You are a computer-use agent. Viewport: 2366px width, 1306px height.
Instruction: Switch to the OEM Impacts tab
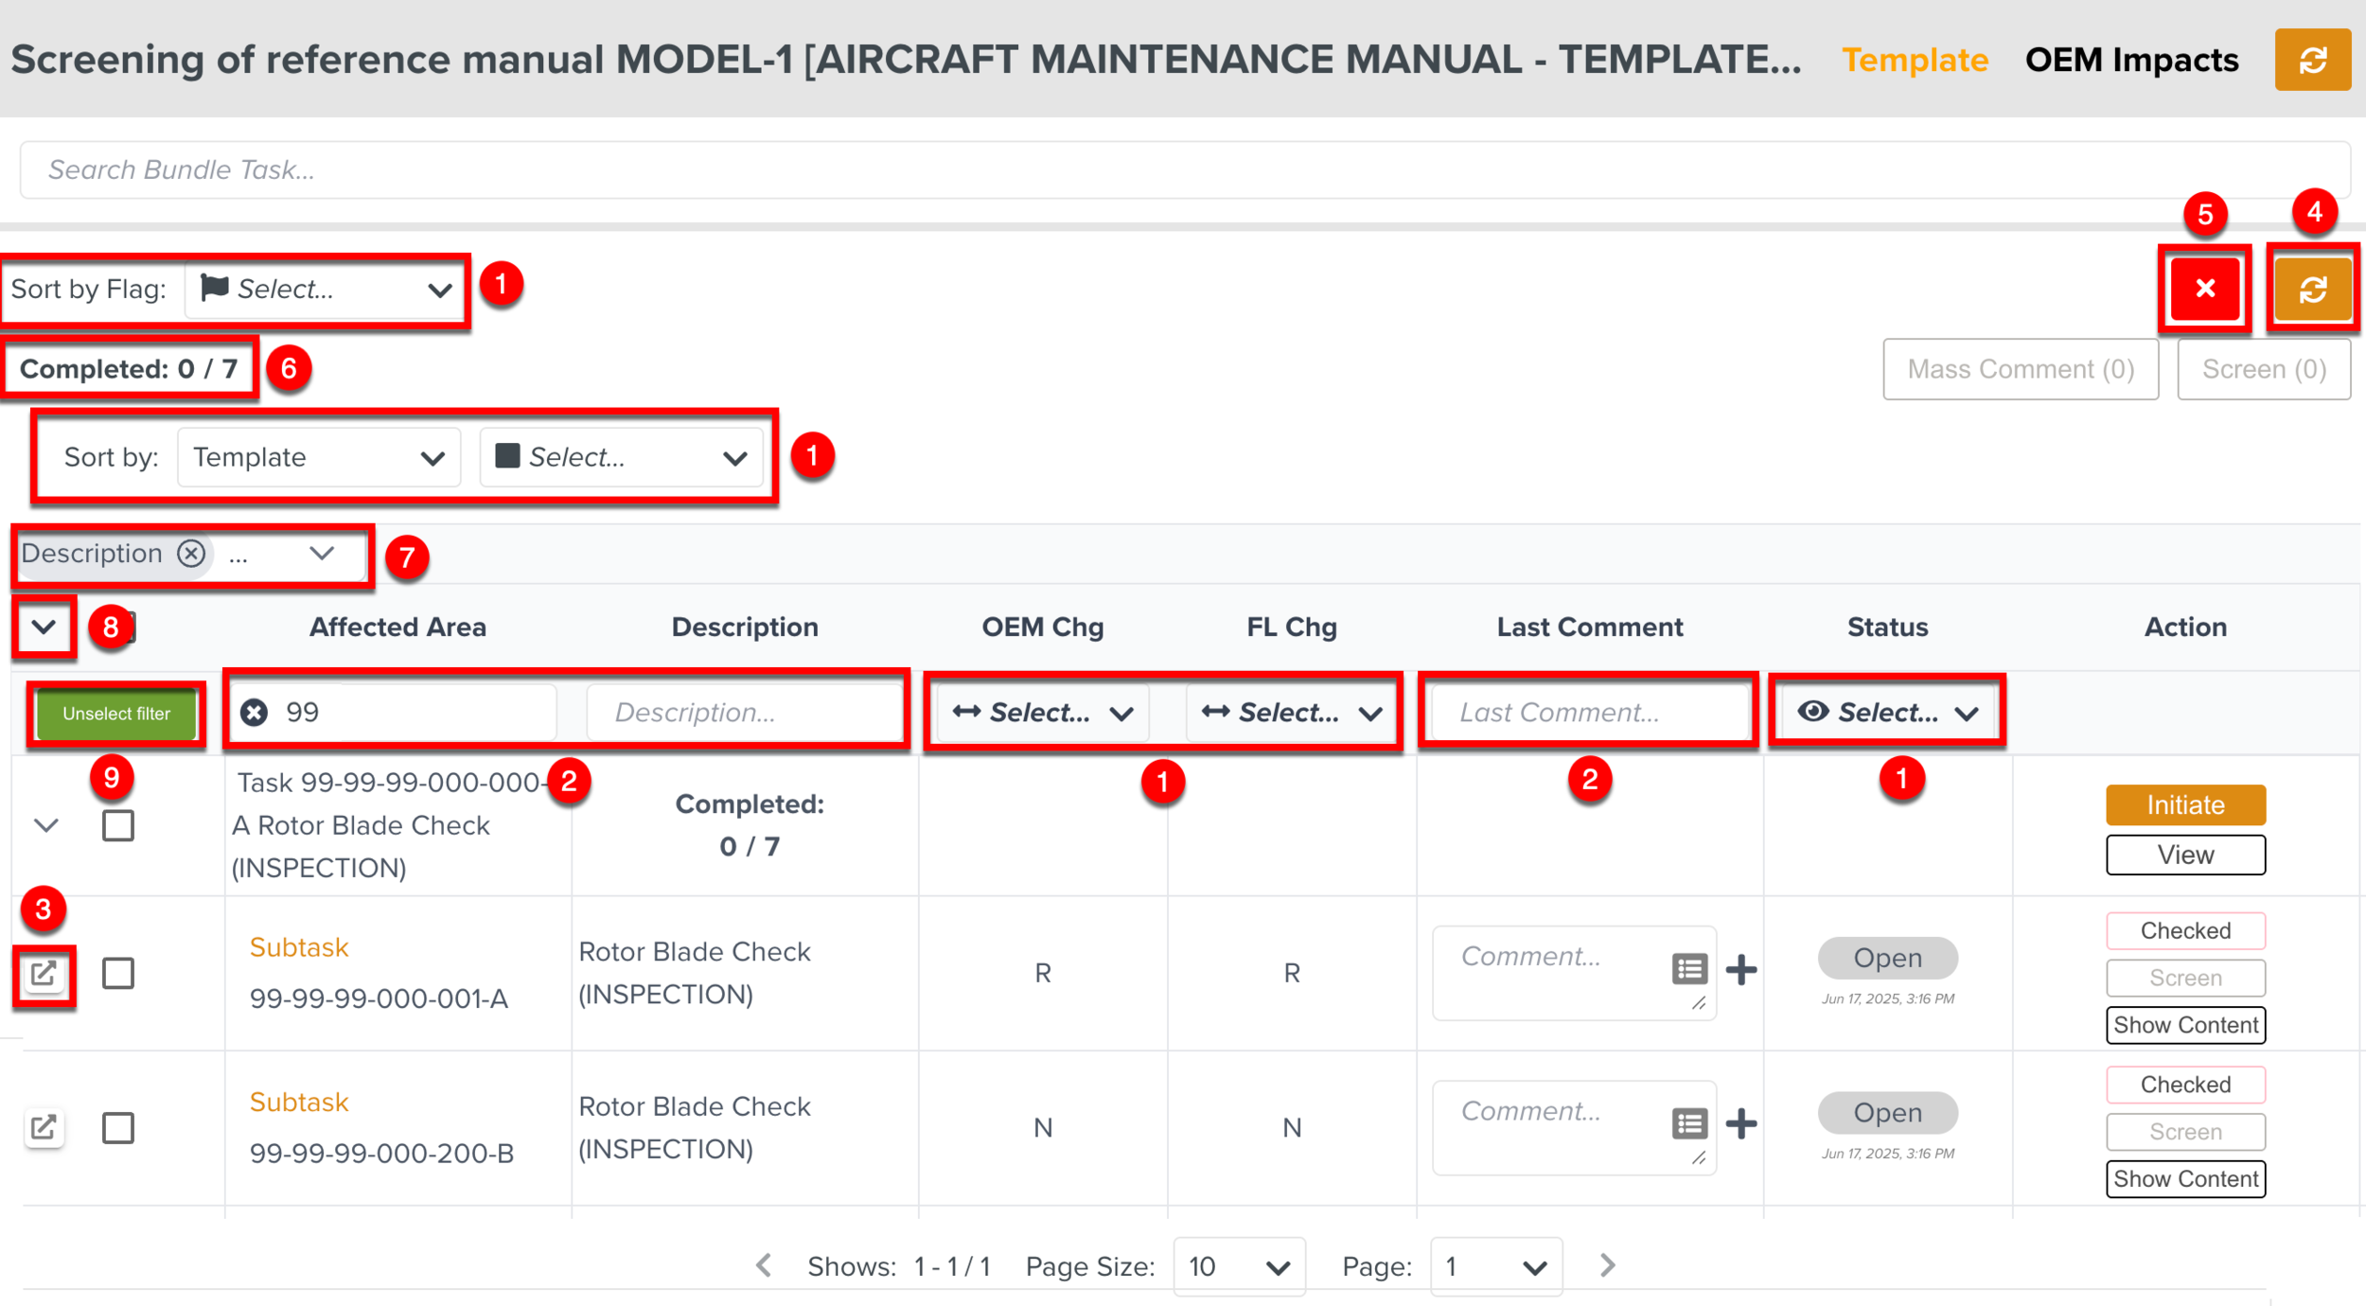click(2131, 60)
